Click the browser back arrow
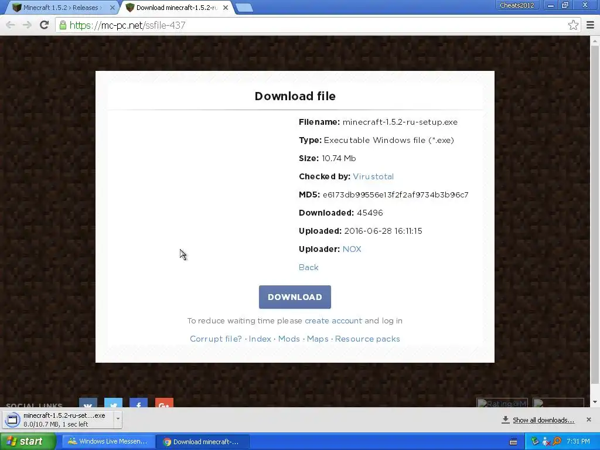The width and height of the screenshot is (600, 450). click(11, 25)
